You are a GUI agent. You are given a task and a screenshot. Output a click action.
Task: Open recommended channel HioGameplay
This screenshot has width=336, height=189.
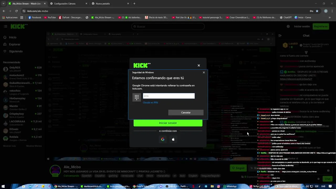pyautogui.click(x=22, y=100)
